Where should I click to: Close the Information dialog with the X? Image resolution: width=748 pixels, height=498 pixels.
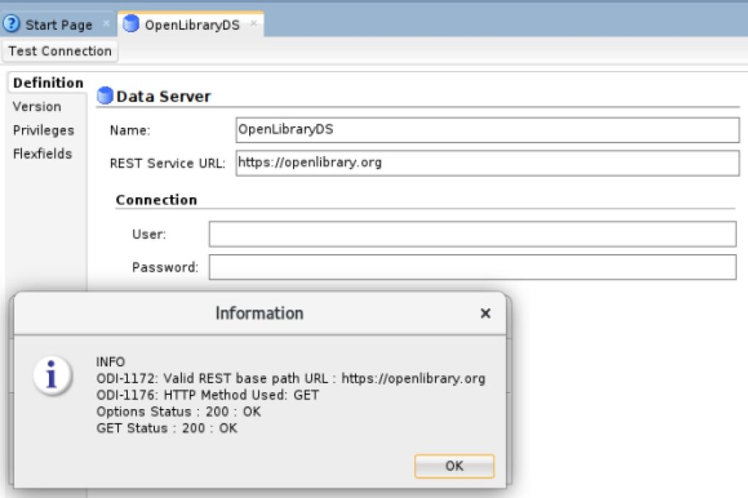click(x=485, y=313)
